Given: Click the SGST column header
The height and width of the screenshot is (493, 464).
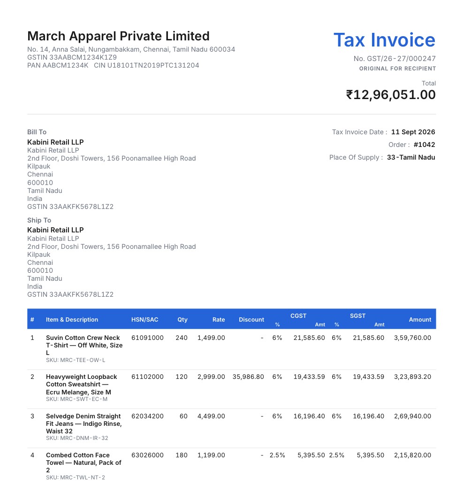Looking at the screenshot, I should [x=358, y=316].
